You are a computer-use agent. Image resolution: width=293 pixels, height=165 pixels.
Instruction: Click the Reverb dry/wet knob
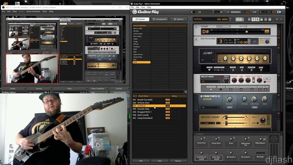[x=229, y=99]
